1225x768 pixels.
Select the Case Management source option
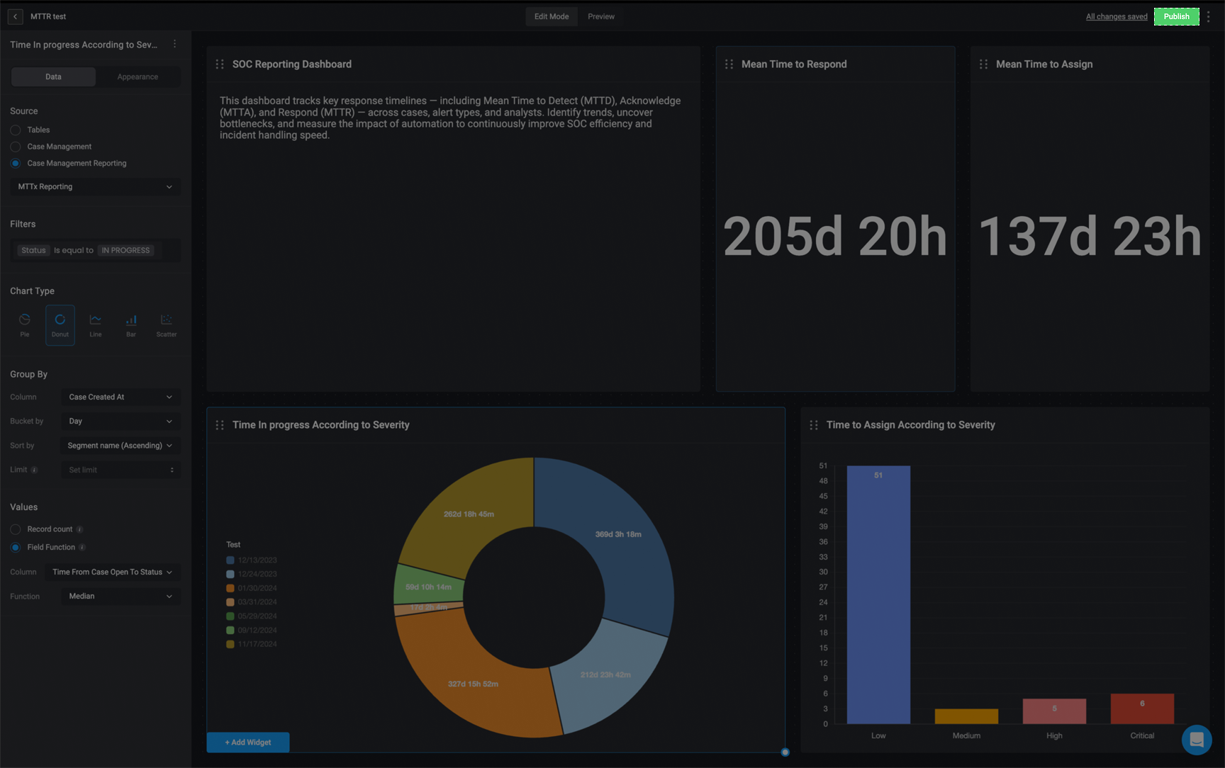(x=16, y=147)
